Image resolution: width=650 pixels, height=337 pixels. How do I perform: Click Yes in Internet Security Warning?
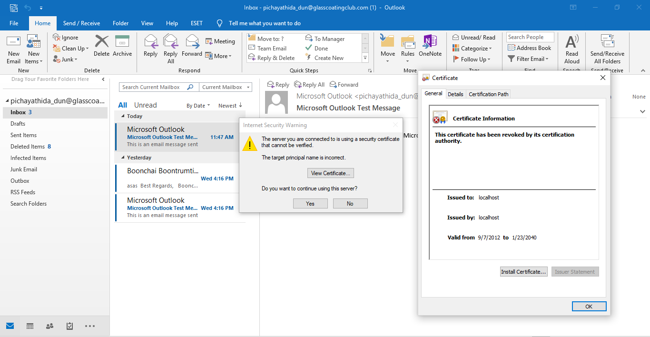[310, 204]
